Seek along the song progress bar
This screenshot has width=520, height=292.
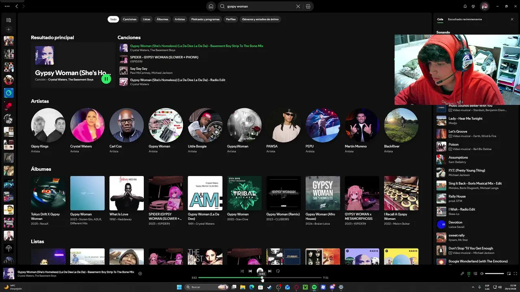point(260,277)
